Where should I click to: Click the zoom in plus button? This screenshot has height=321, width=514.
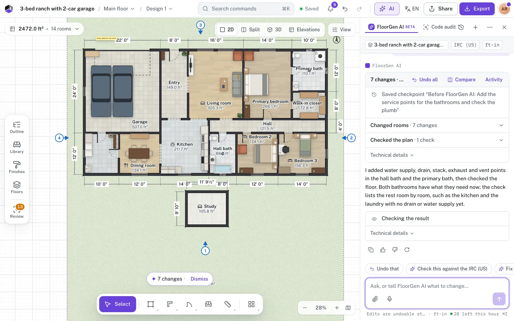click(x=337, y=308)
